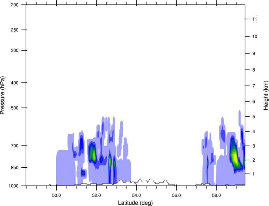Click the 1 km height label
Screen dimensions: 269x206
[254, 174]
